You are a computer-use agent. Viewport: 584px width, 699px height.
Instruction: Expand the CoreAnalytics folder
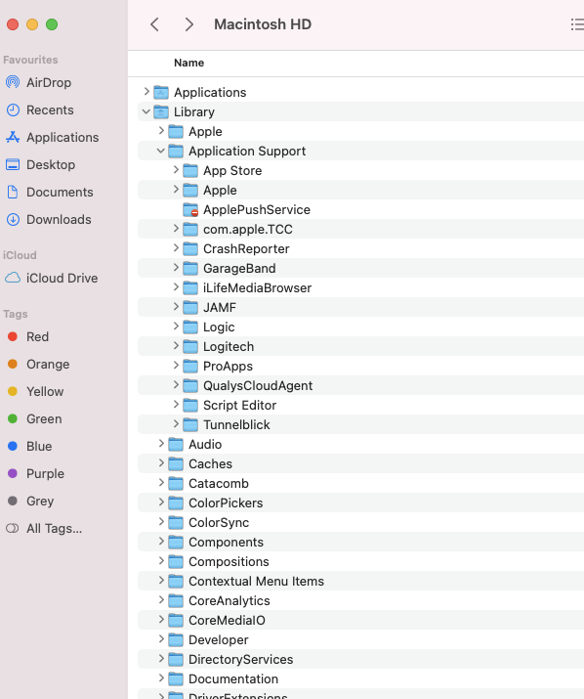[x=161, y=600]
